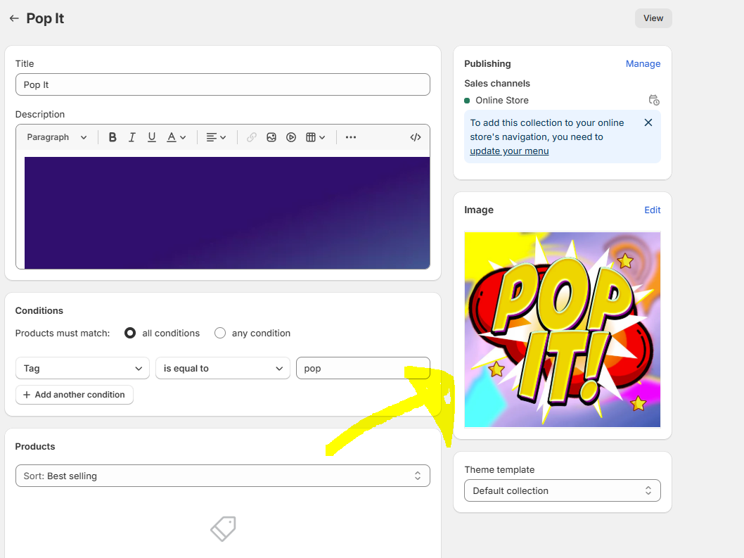The image size is (744, 558).
Task: Insert image using the description toolbar icon
Action: point(271,137)
